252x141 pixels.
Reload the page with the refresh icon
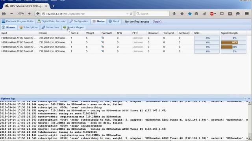tap(131, 14)
